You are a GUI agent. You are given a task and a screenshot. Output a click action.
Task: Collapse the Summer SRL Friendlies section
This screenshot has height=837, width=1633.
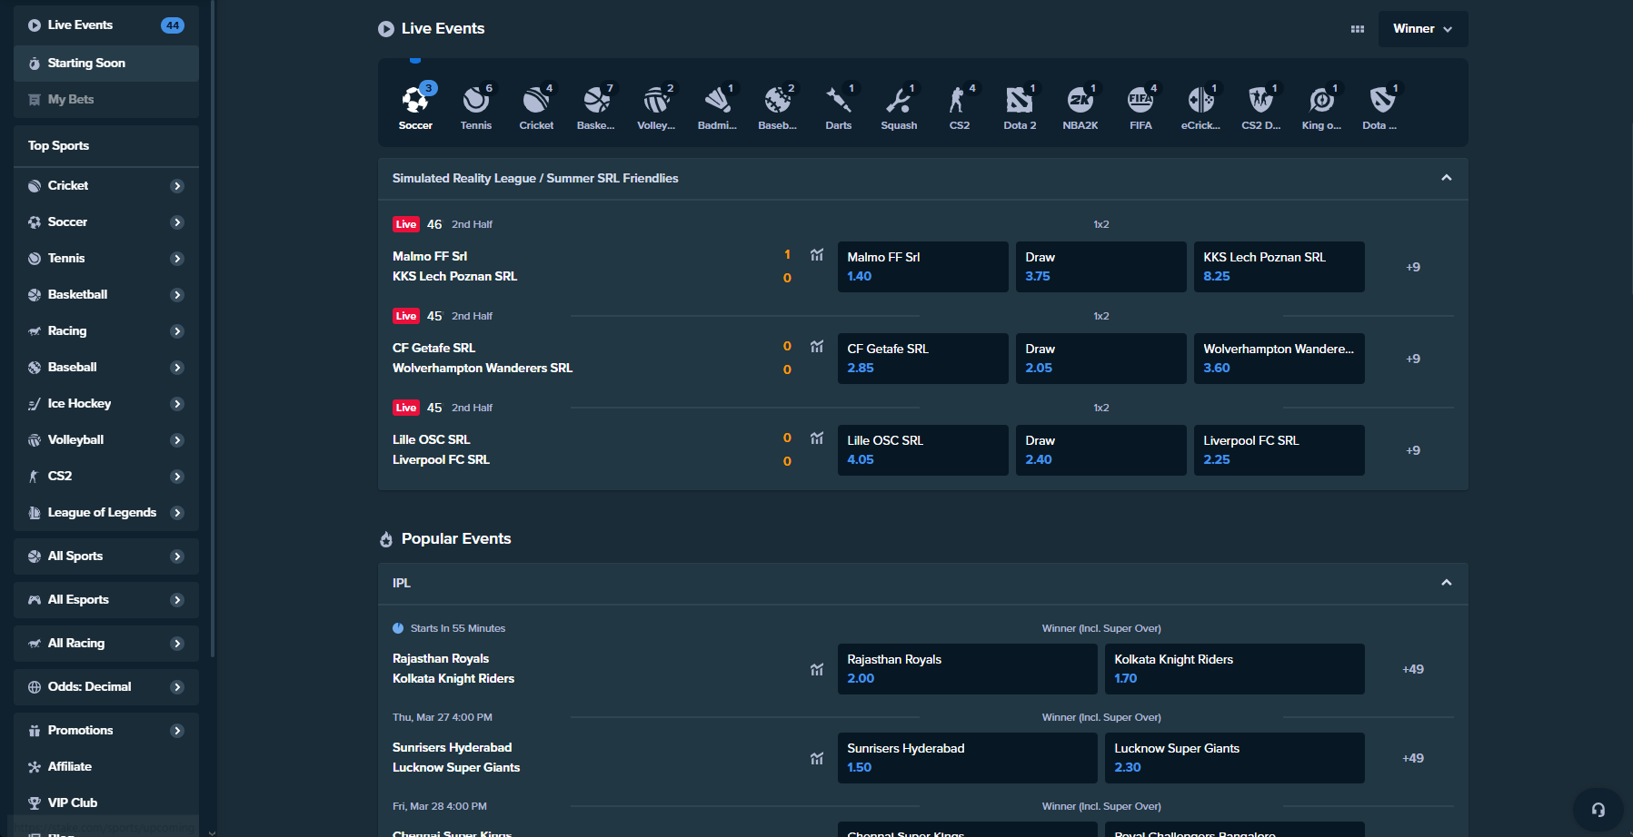pyautogui.click(x=1447, y=178)
